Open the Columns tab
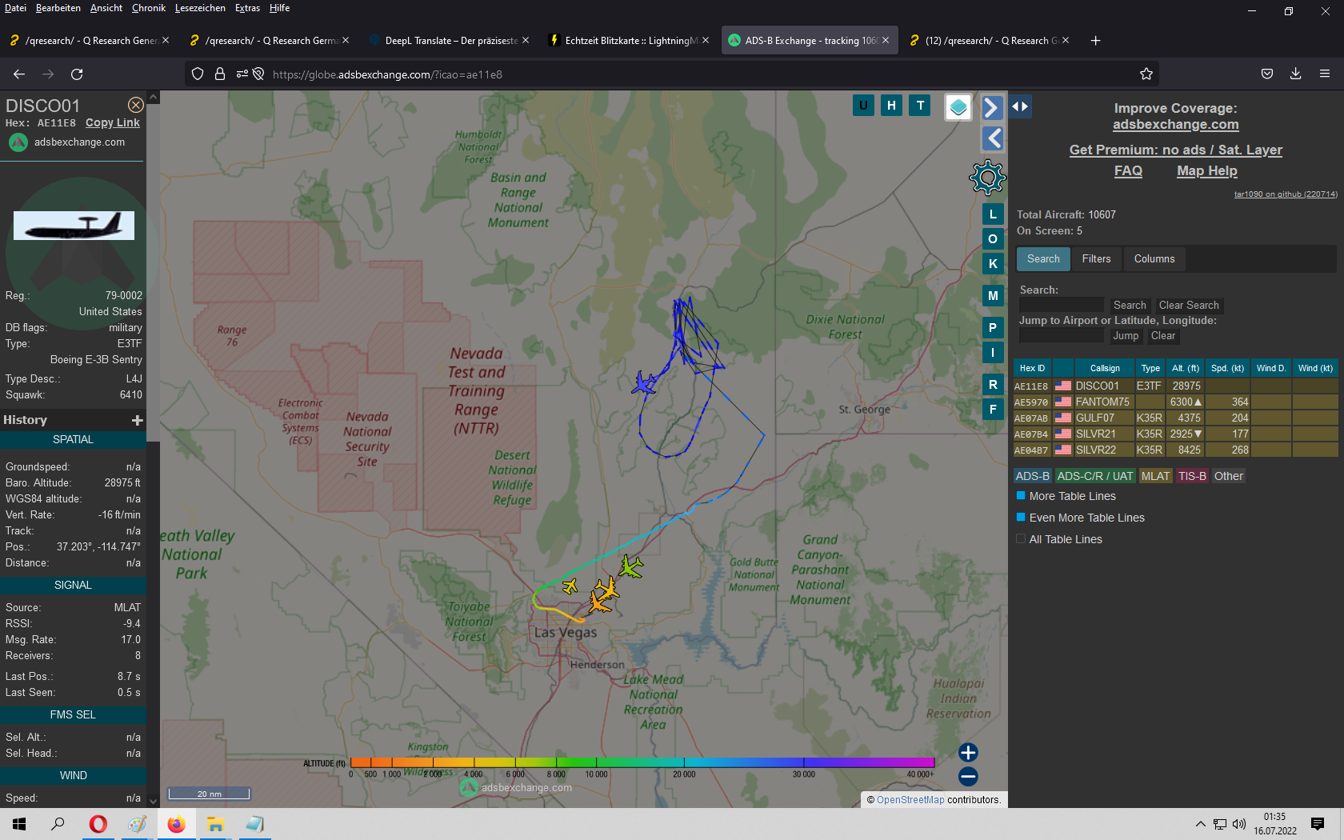1344x840 pixels. pos(1154,258)
